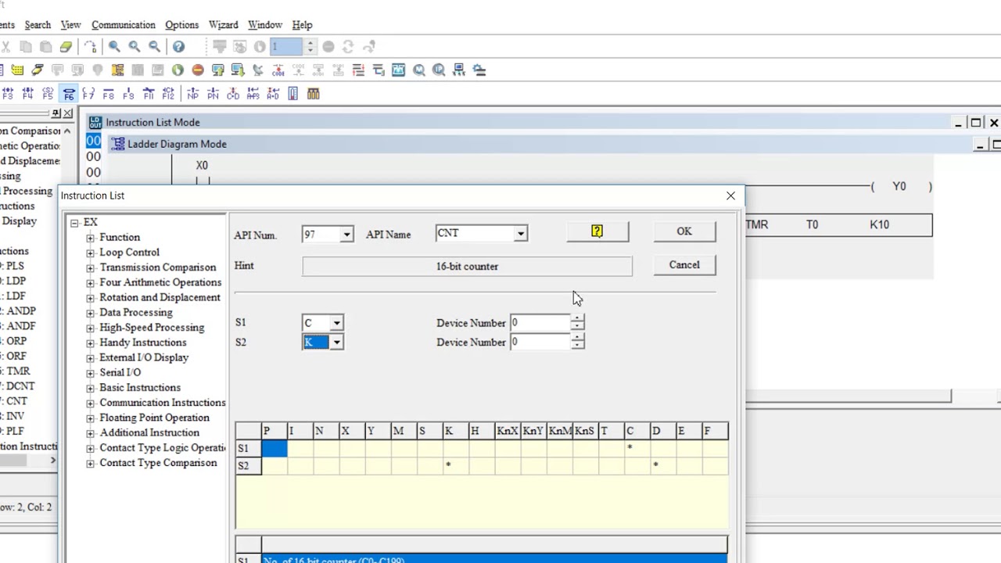Click the PN conversion icon
This screenshot has height=563, width=1001.
click(213, 94)
